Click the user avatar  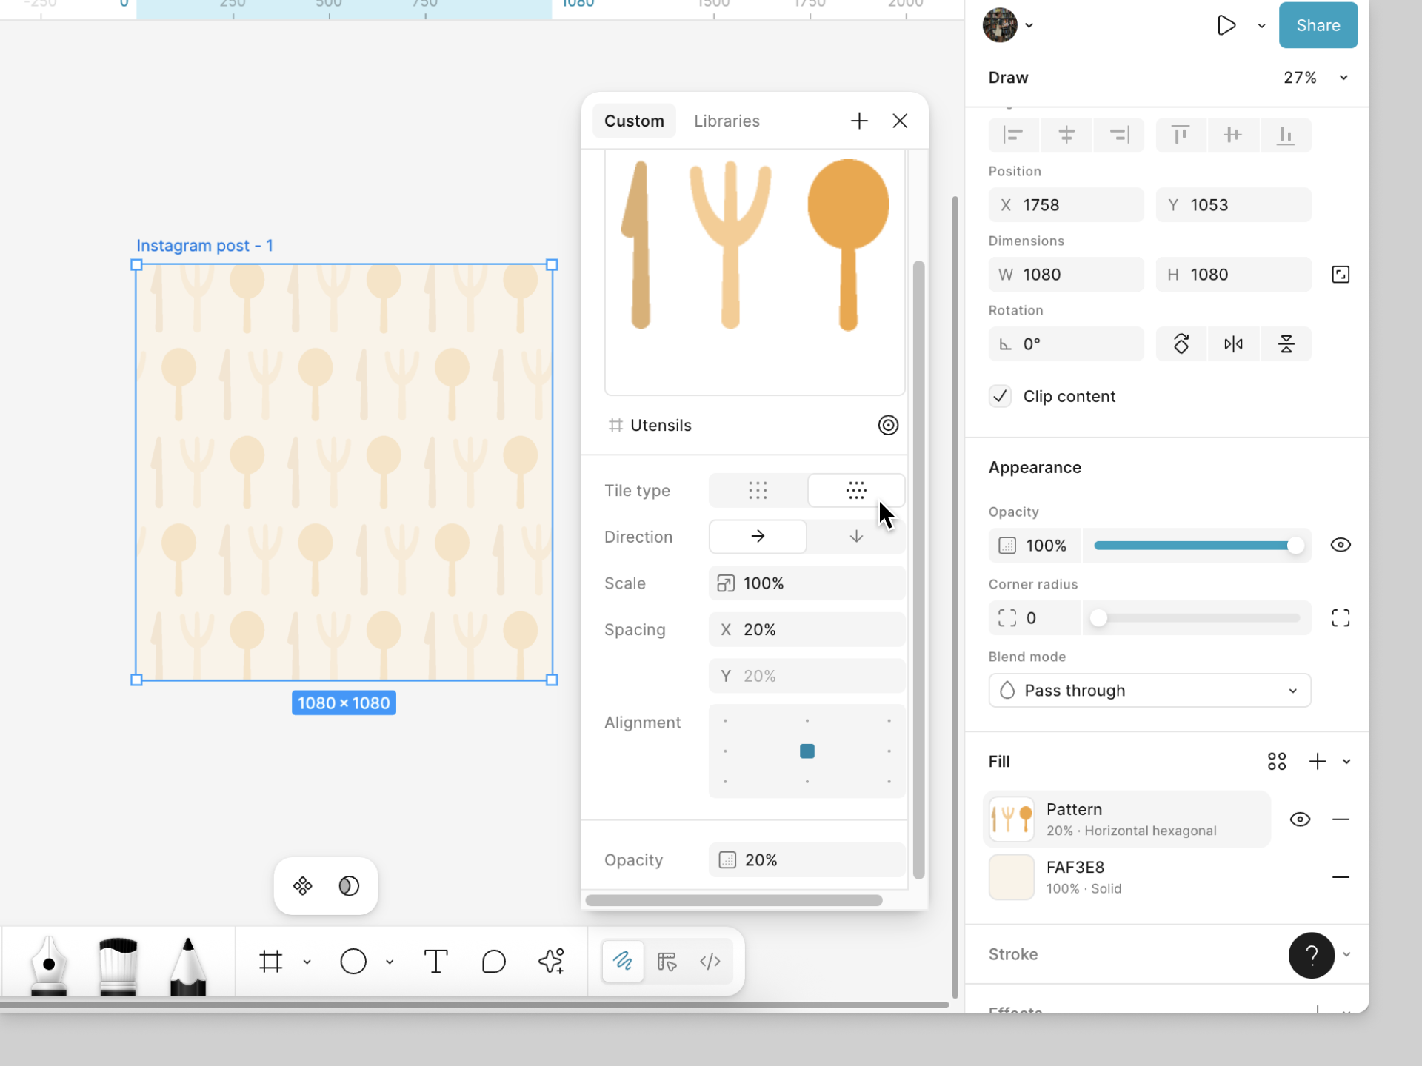(1000, 25)
